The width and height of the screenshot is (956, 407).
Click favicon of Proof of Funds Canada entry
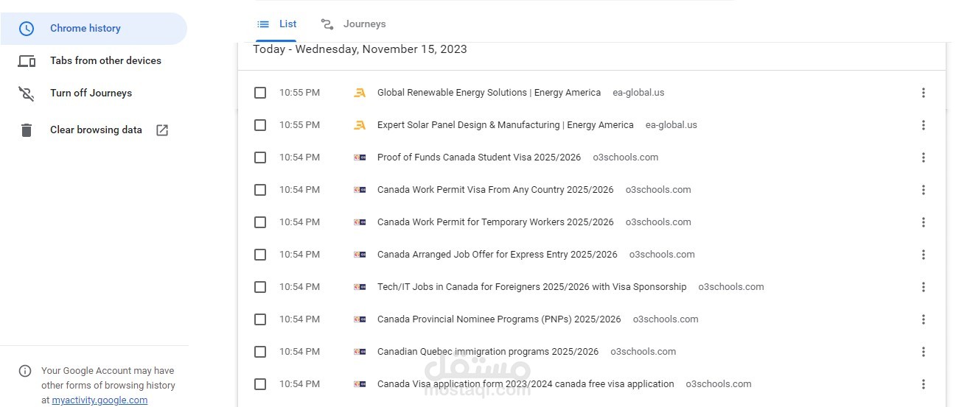pyautogui.click(x=360, y=158)
